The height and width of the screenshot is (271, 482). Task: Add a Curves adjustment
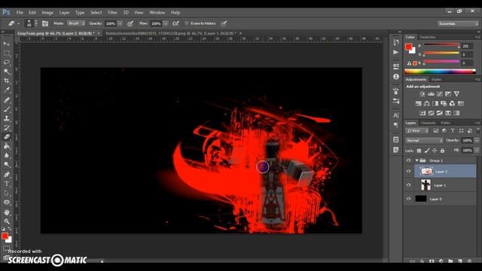click(440, 94)
